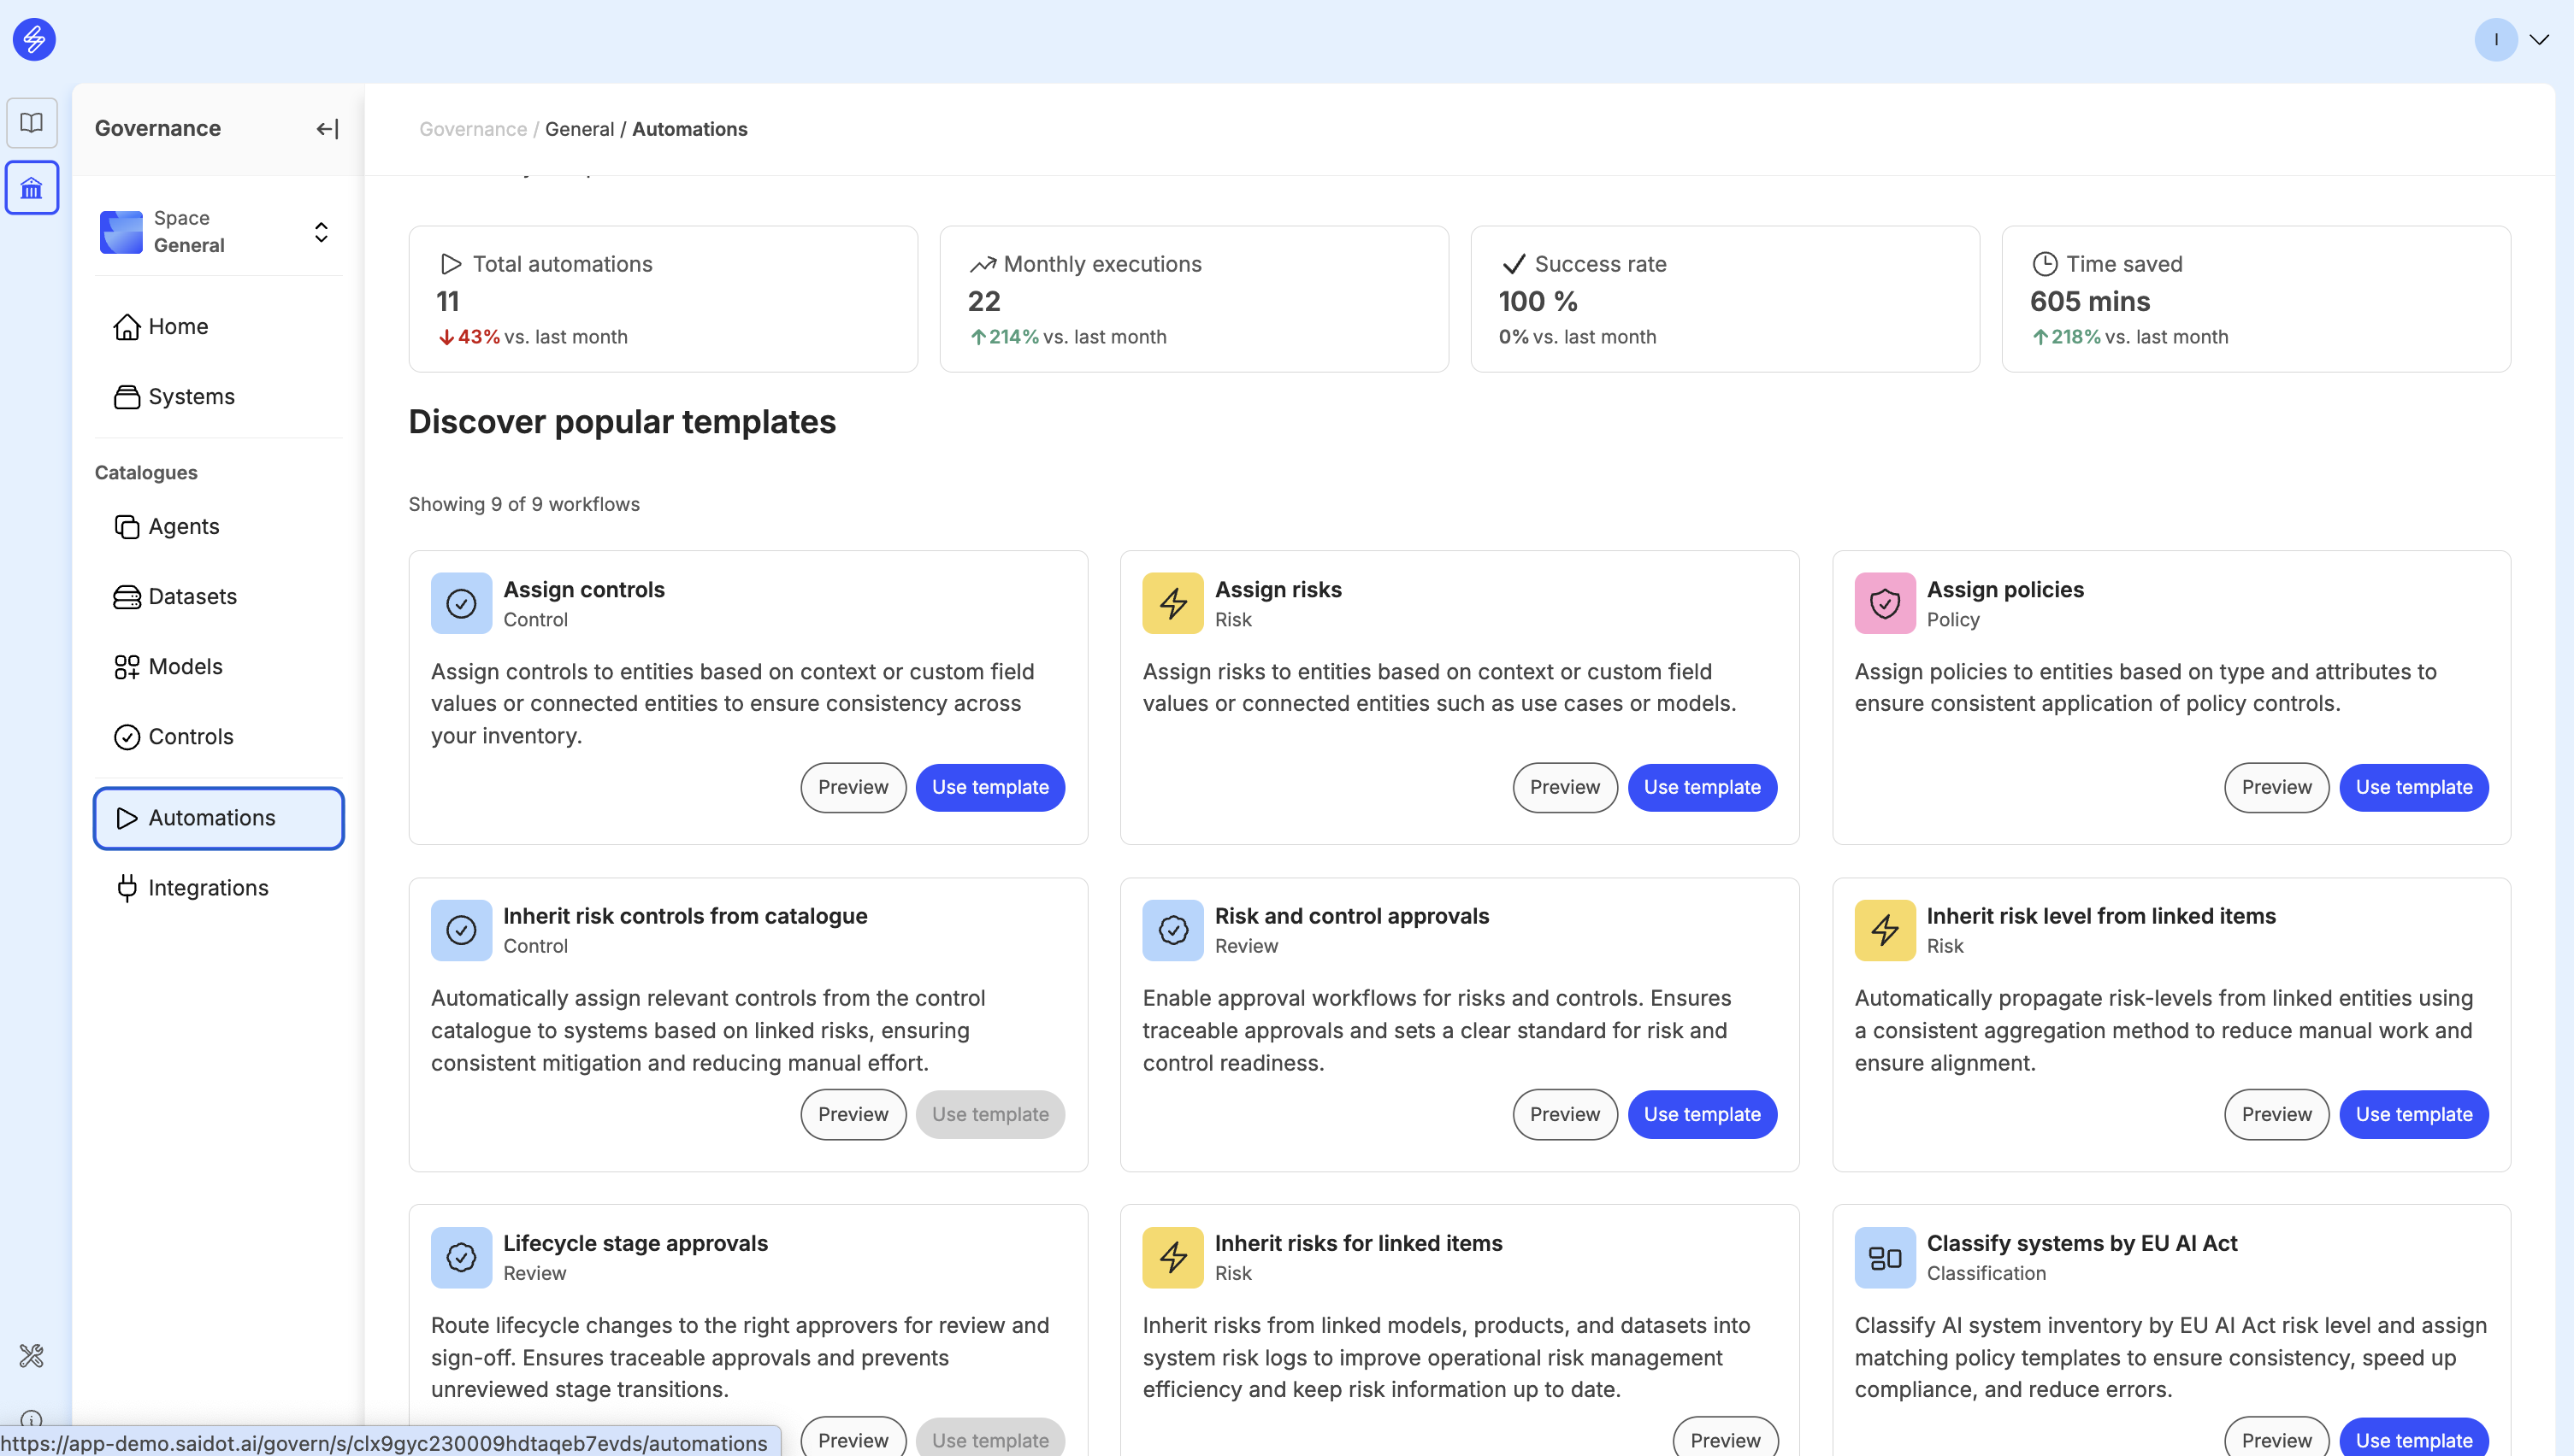Viewport: 2574px width, 1456px height.
Task: Open Datasets catalogue
Action: [219, 596]
